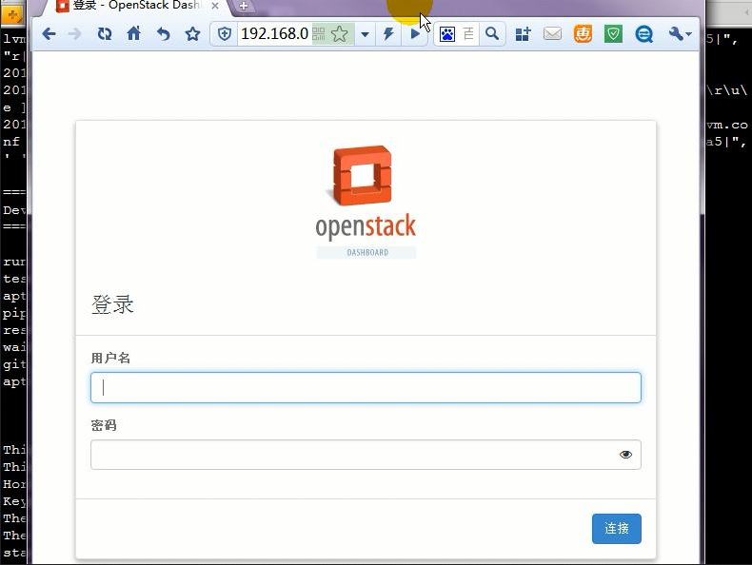Image resolution: width=752 pixels, height=565 pixels.
Task: Expand the address bar history dropdown arrow
Action: [x=365, y=34]
